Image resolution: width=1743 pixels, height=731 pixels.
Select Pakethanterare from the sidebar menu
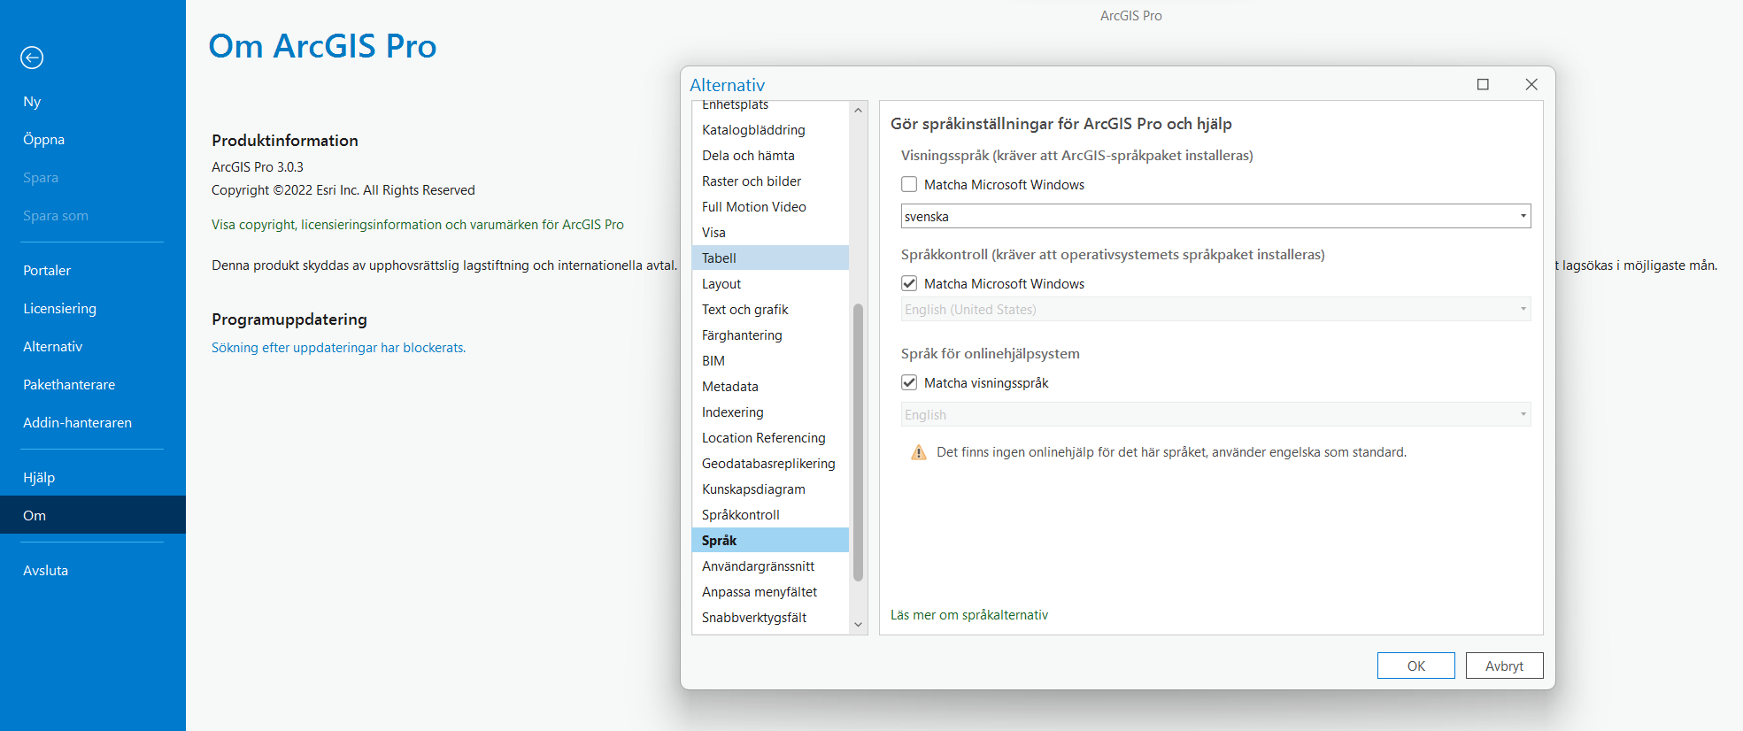coord(69,385)
